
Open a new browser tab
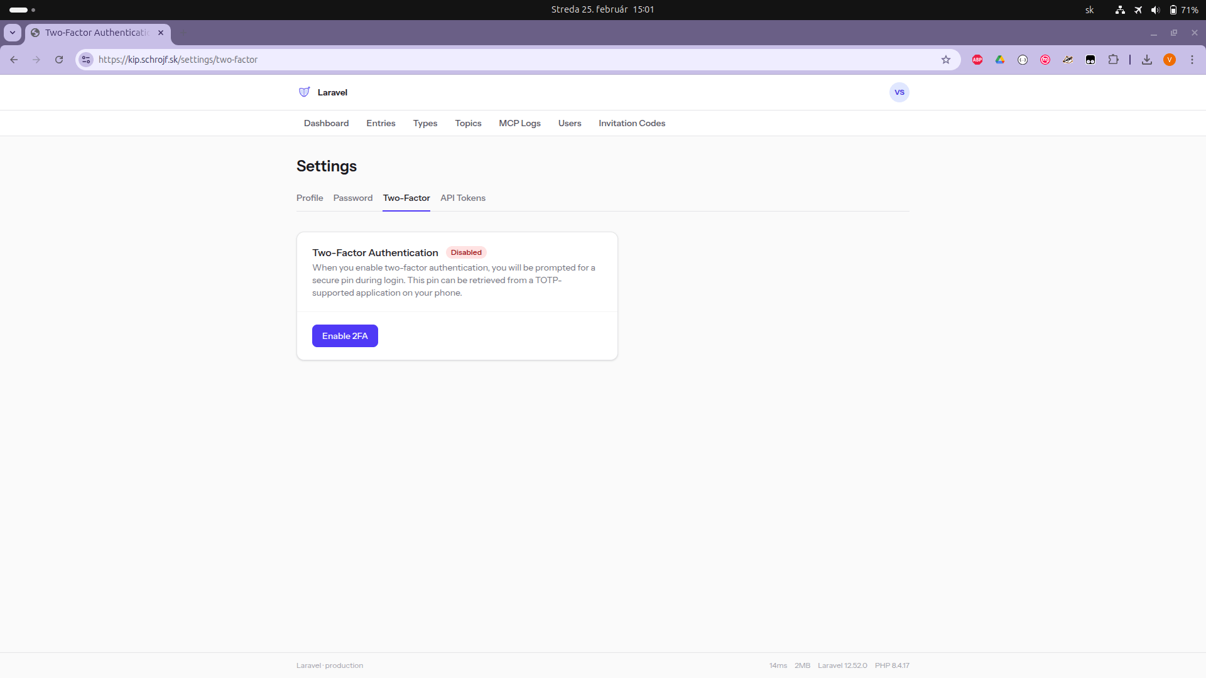[183, 33]
